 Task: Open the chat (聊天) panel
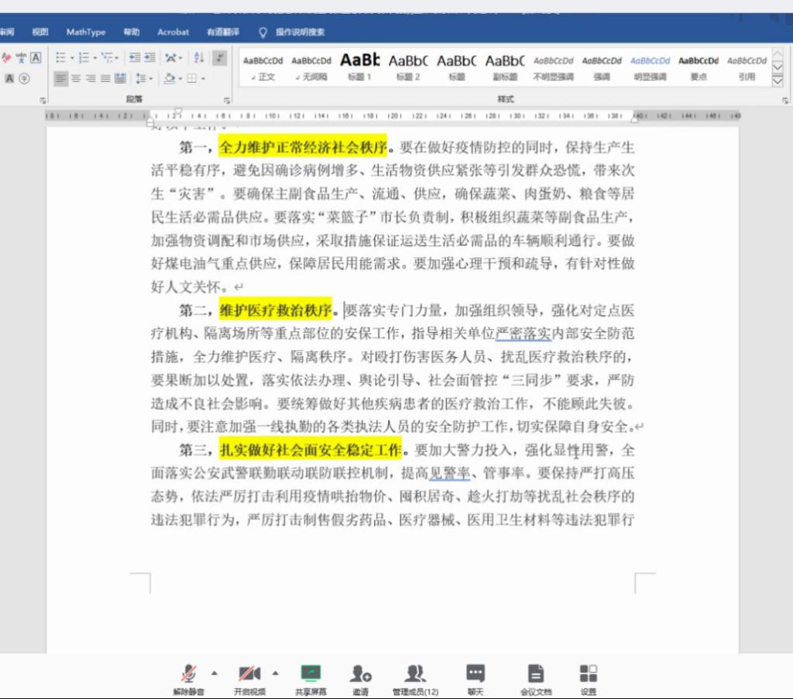475,678
